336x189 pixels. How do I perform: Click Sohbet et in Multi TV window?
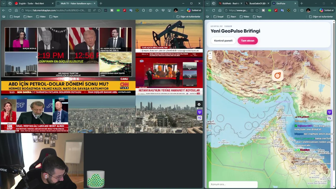coord(194,10)
